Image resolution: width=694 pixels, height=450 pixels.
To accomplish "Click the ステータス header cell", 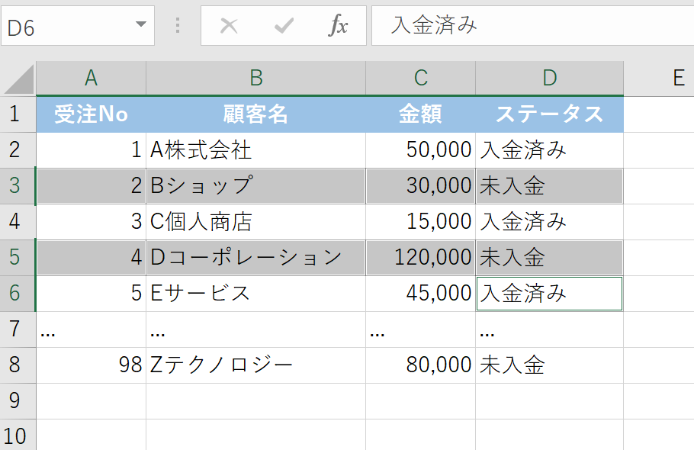I will (549, 114).
